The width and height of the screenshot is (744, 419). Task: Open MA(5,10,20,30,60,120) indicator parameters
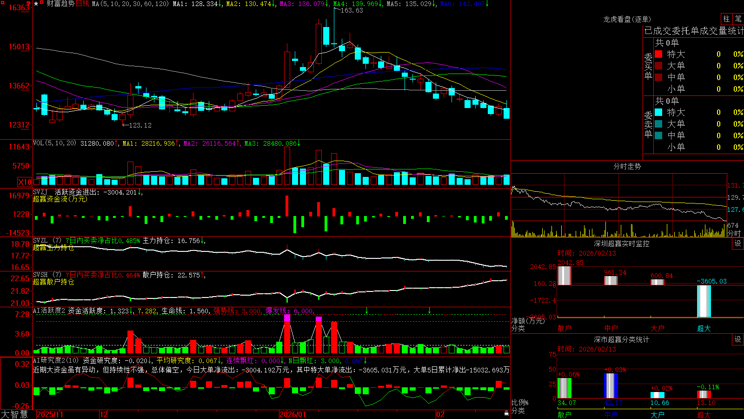(130, 4)
